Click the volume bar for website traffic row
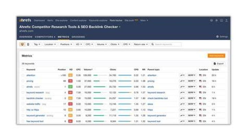This screenshot has width=247, height=138. tap(100, 104)
